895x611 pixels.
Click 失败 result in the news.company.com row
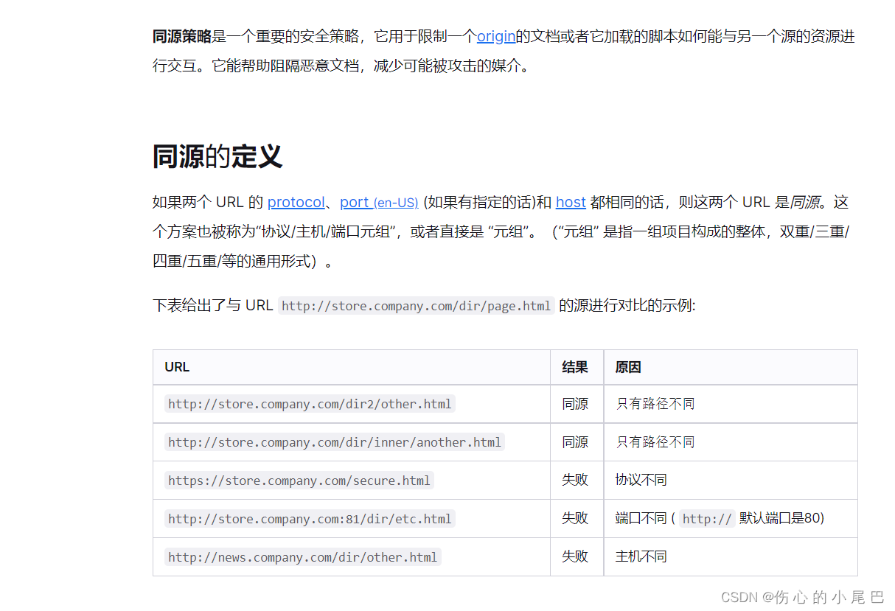point(575,556)
